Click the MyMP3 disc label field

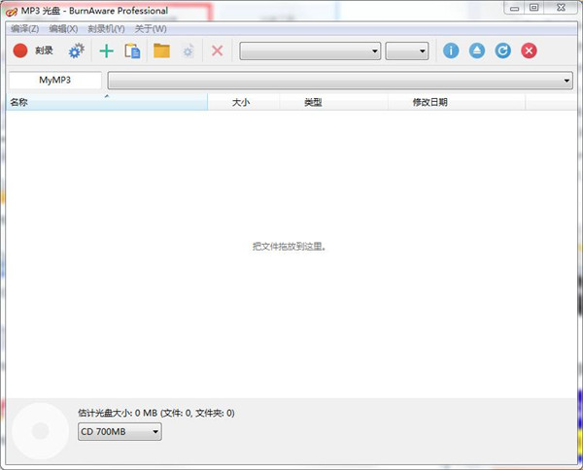(x=55, y=81)
